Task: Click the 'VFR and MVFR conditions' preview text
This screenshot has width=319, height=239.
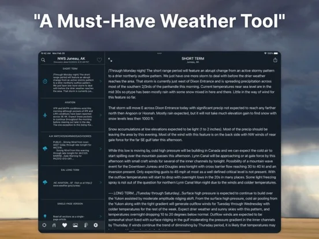Action: pos(73,117)
